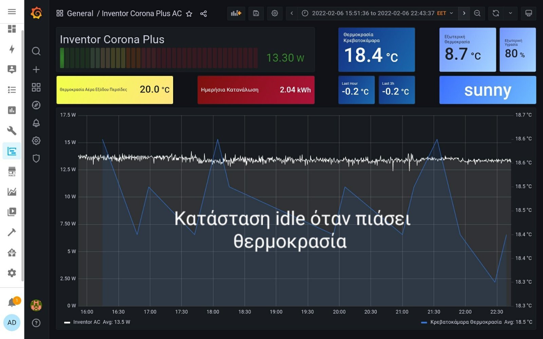Click the 15 W y-axis label
Image resolution: width=543 pixels, height=339 pixels.
click(70, 142)
